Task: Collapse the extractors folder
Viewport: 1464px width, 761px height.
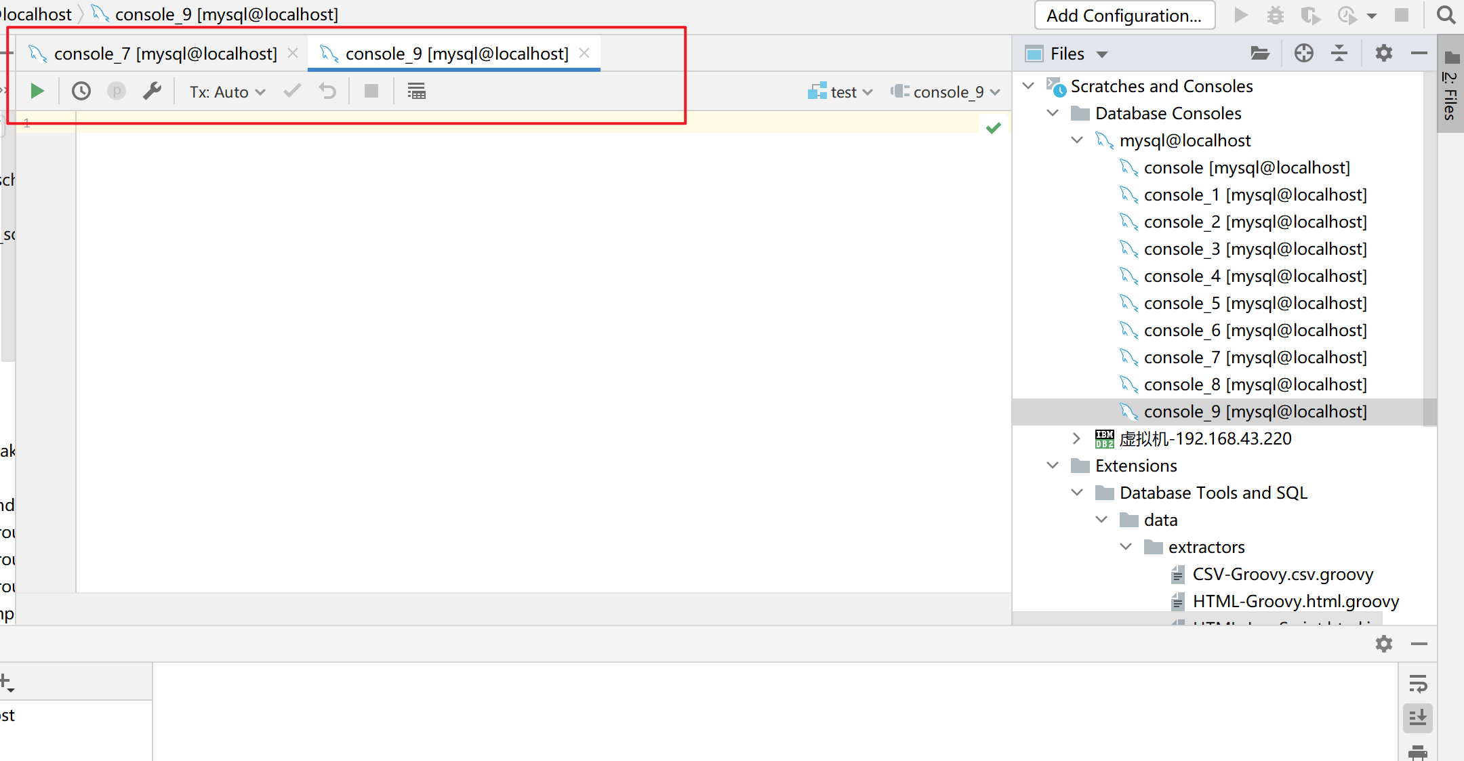Action: point(1126,546)
